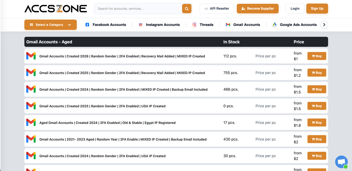Click the 'Gmail Accounts - Aged' table heading
Image resolution: width=352 pixels, height=171 pixels.
pyautogui.click(x=49, y=42)
